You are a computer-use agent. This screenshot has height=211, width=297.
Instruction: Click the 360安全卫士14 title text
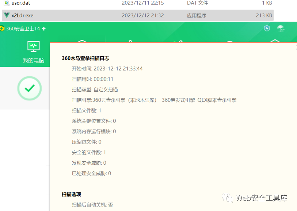[23, 28]
